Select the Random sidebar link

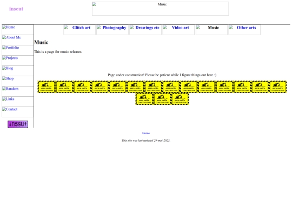pos(18,91)
